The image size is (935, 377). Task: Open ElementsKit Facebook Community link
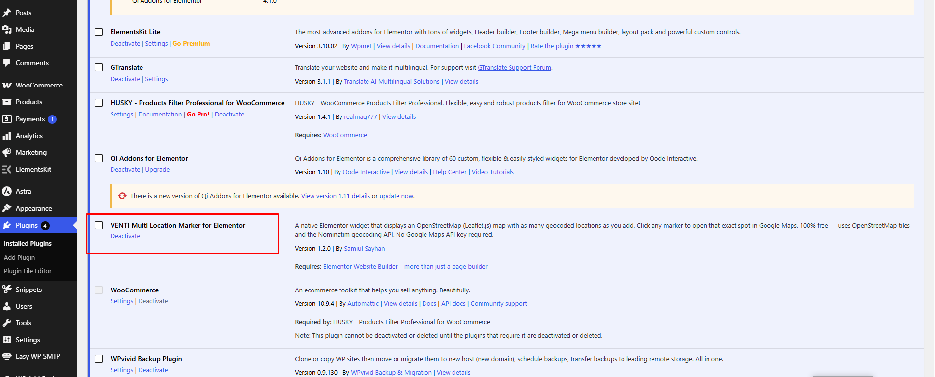[494, 46]
